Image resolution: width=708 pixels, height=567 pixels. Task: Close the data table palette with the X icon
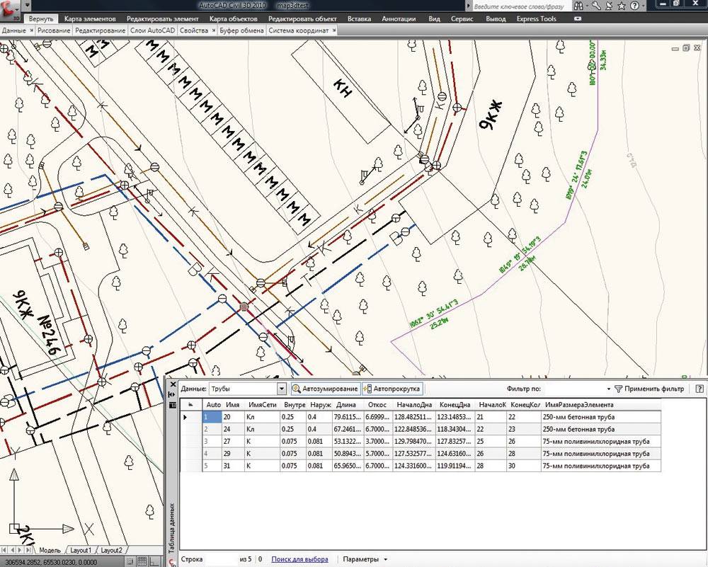pyautogui.click(x=173, y=384)
